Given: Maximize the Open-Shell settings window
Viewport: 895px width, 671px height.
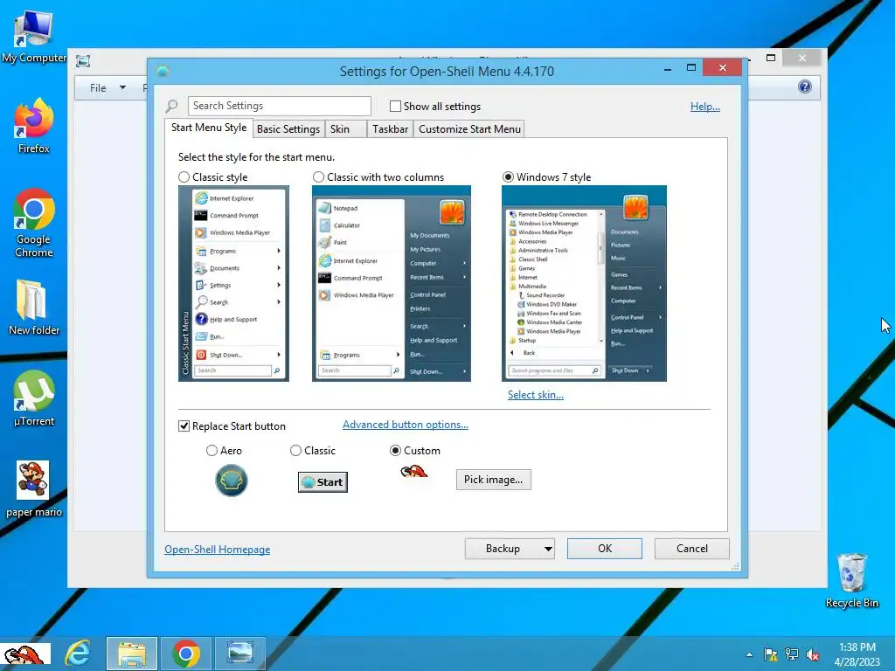Looking at the screenshot, I should (691, 68).
